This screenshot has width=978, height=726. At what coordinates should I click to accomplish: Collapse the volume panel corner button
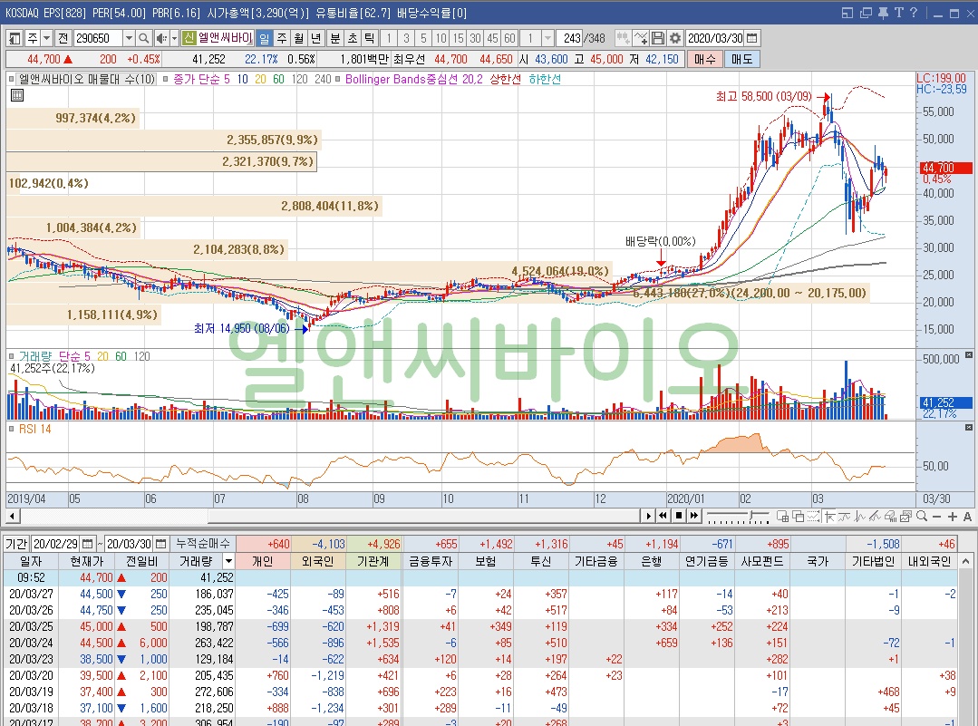coord(969,355)
